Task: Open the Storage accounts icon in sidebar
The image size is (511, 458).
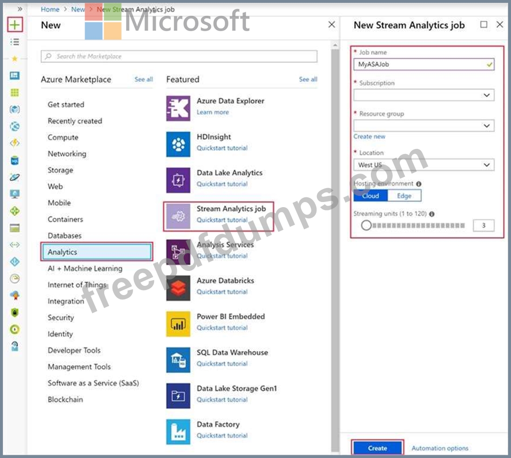Action: point(15,228)
